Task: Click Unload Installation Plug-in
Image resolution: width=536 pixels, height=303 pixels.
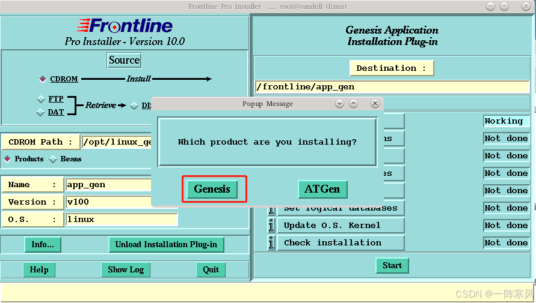Action: 166,245
